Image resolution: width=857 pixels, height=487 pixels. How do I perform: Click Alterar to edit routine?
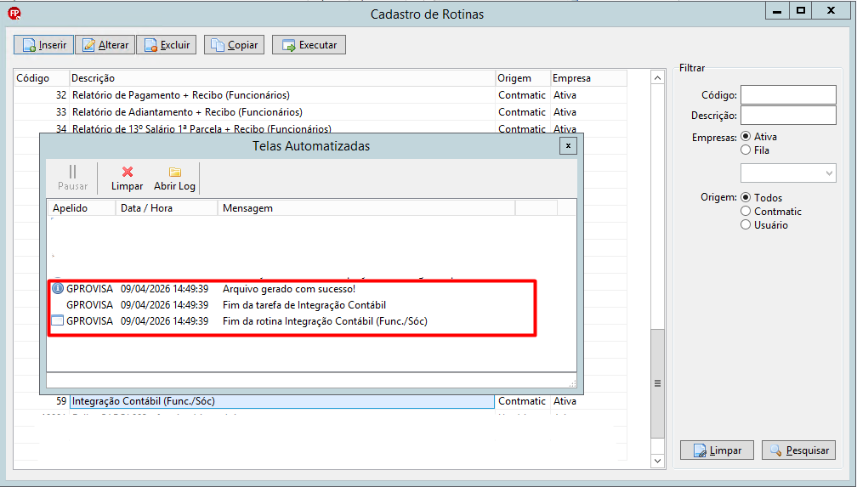click(x=105, y=45)
